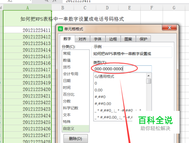Select the 日期 category
Image resolution: width=189 pixels, height=143 pixels.
(x=76, y=81)
